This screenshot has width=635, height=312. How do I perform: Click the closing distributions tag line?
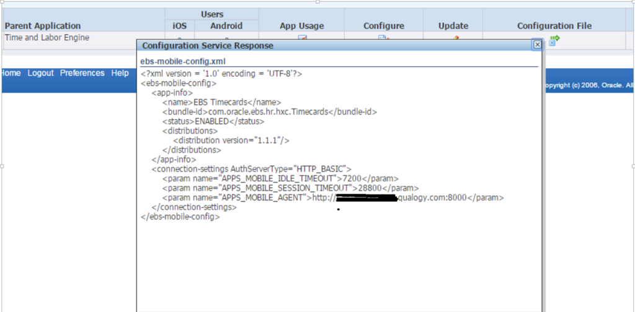(x=192, y=150)
